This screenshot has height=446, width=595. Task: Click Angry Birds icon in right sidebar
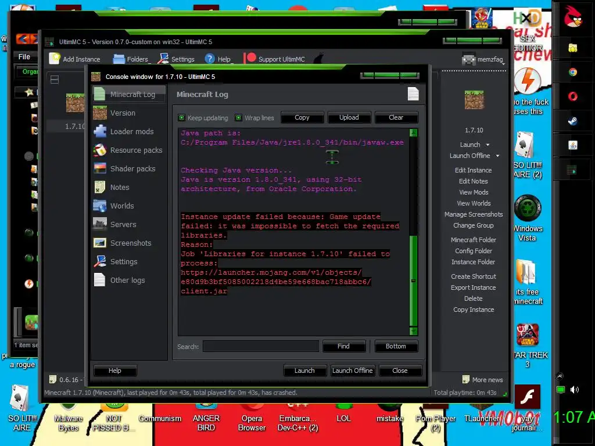[572, 17]
